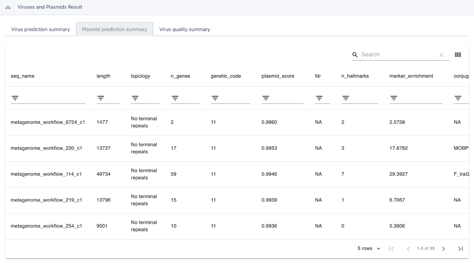Click the plasmid_score filter icon
The width and height of the screenshot is (474, 263).
[x=266, y=98]
